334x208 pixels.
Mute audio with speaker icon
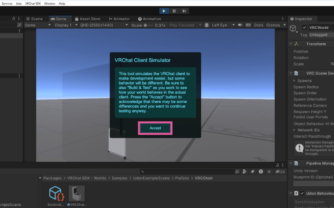tap(240, 25)
